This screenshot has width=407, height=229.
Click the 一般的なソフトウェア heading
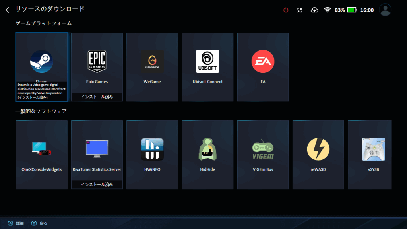click(x=41, y=111)
